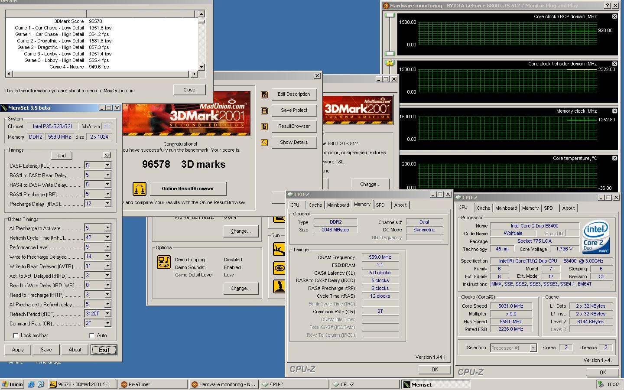Click the 'Intel Core 2 Duo E8400' name field
The image size is (624, 390).
point(534,226)
